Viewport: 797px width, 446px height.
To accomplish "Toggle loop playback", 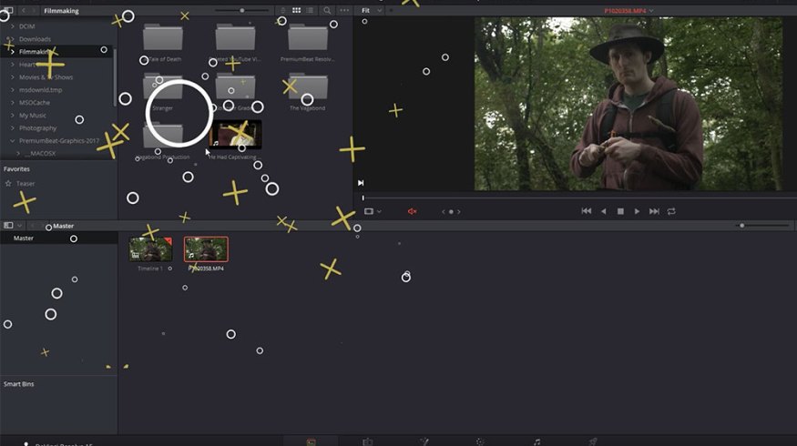I will 671,211.
